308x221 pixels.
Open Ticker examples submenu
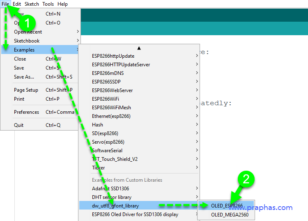[x=139, y=168]
